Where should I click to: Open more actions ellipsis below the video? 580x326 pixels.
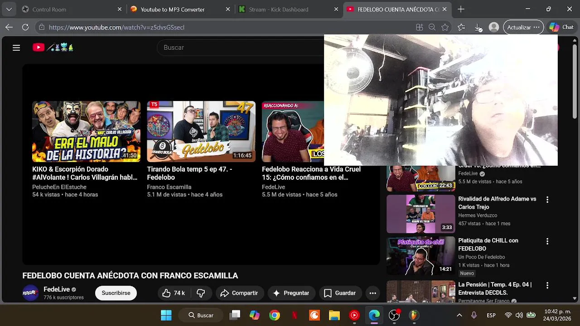(x=372, y=293)
